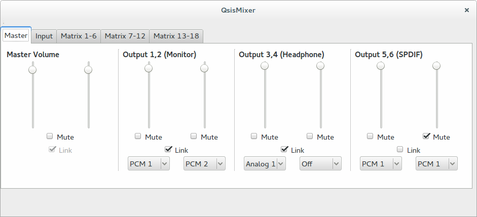
Task: Open the left SPDIF PCM 1 dropdown
Action: pos(381,163)
